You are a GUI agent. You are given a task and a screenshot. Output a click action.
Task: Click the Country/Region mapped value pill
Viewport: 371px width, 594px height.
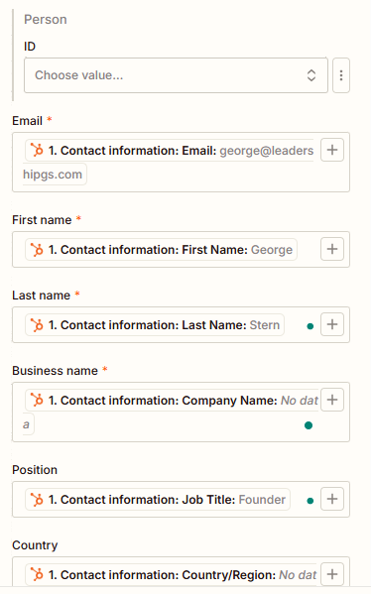172,575
